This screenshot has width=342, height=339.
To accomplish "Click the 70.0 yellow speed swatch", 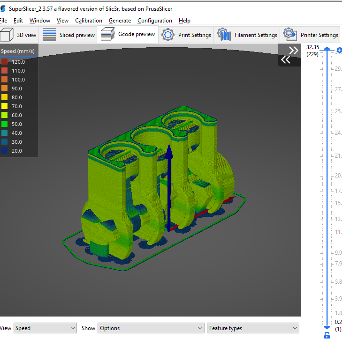I will [4, 106].
